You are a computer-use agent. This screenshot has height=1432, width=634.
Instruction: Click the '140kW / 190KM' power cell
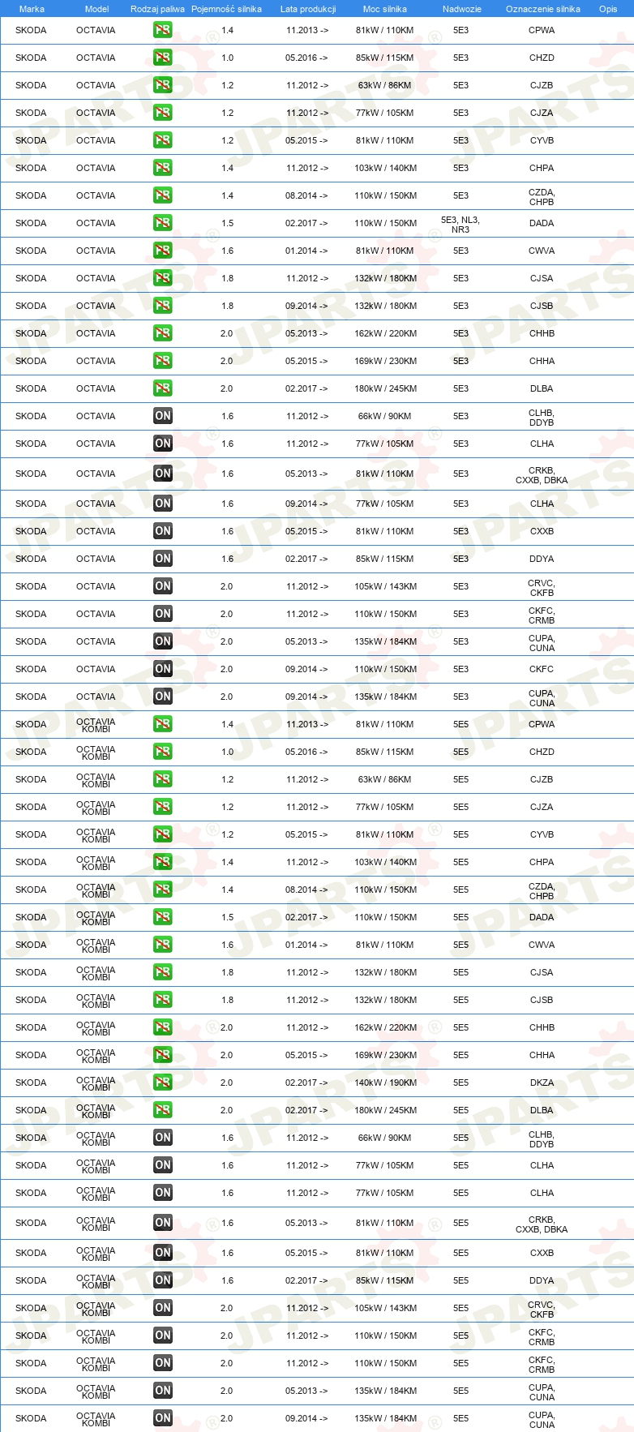(x=386, y=1083)
